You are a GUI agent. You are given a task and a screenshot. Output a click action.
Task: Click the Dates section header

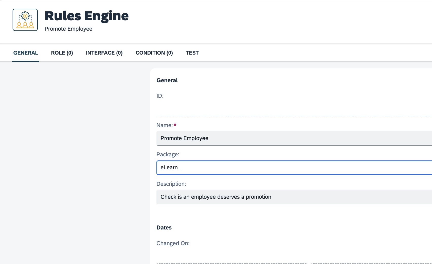[x=164, y=227]
